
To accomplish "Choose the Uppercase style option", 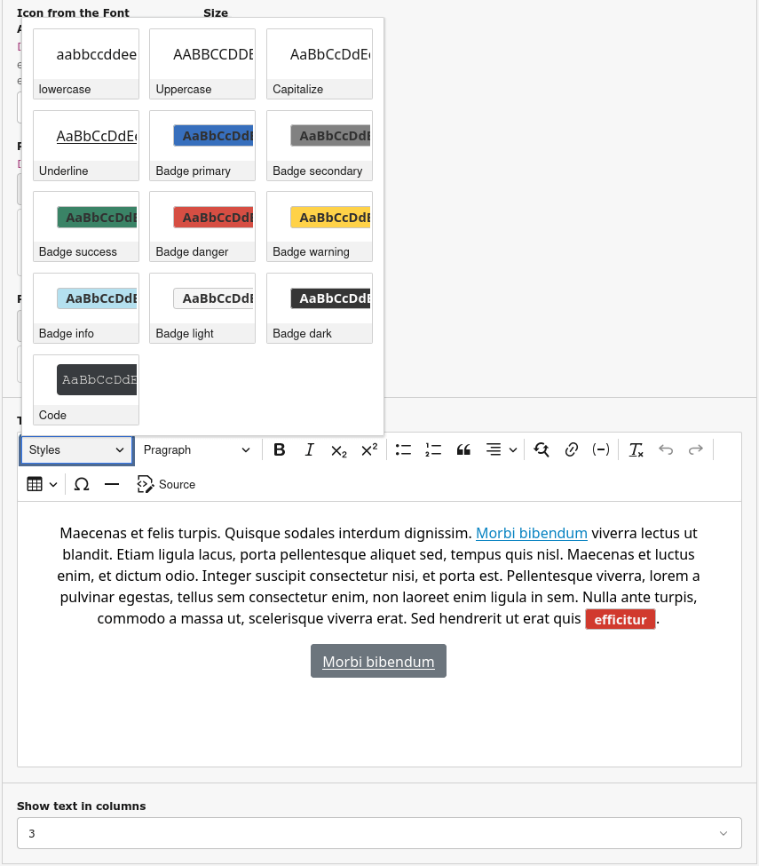I will tap(202, 64).
